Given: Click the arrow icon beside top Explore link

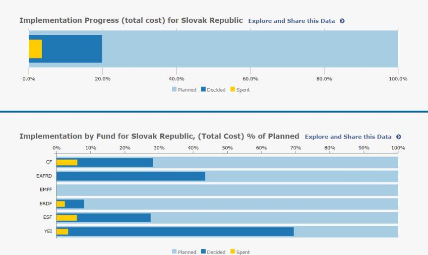Looking at the screenshot, I should click(x=342, y=21).
